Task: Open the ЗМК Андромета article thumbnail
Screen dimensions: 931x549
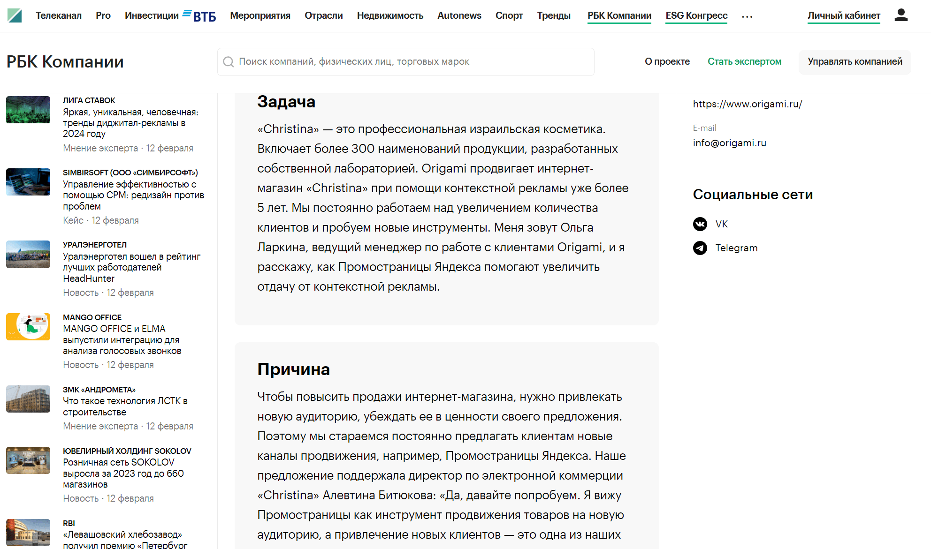Action: (28, 399)
